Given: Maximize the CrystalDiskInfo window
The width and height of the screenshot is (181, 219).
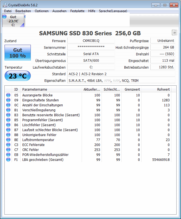Looking at the screenshot, I should click(x=165, y=5).
